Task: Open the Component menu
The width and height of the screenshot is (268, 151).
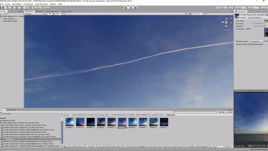Action: (x=28, y=4)
